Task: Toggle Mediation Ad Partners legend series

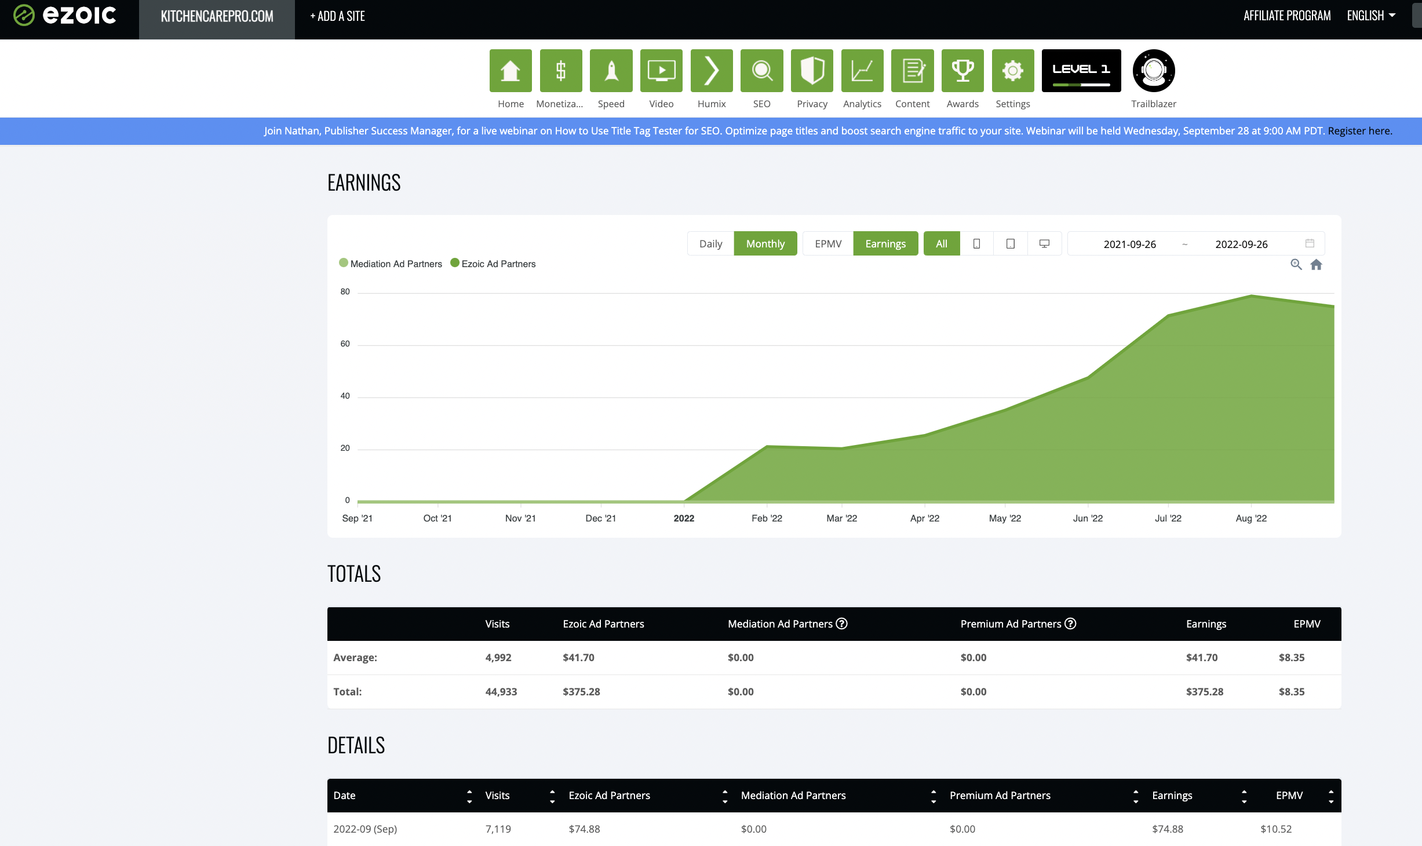Action: (391, 264)
